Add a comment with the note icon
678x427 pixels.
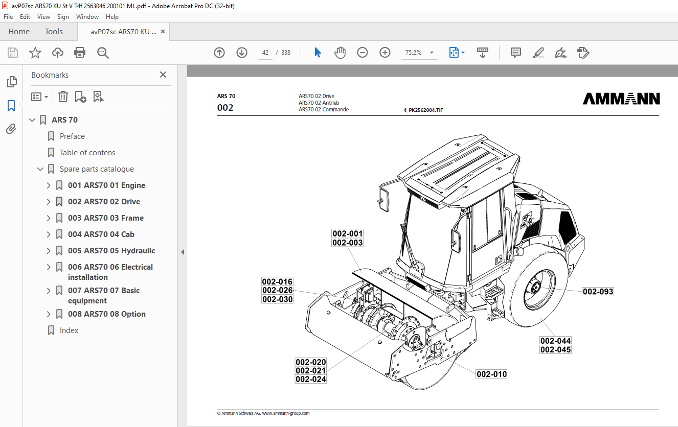click(x=516, y=53)
